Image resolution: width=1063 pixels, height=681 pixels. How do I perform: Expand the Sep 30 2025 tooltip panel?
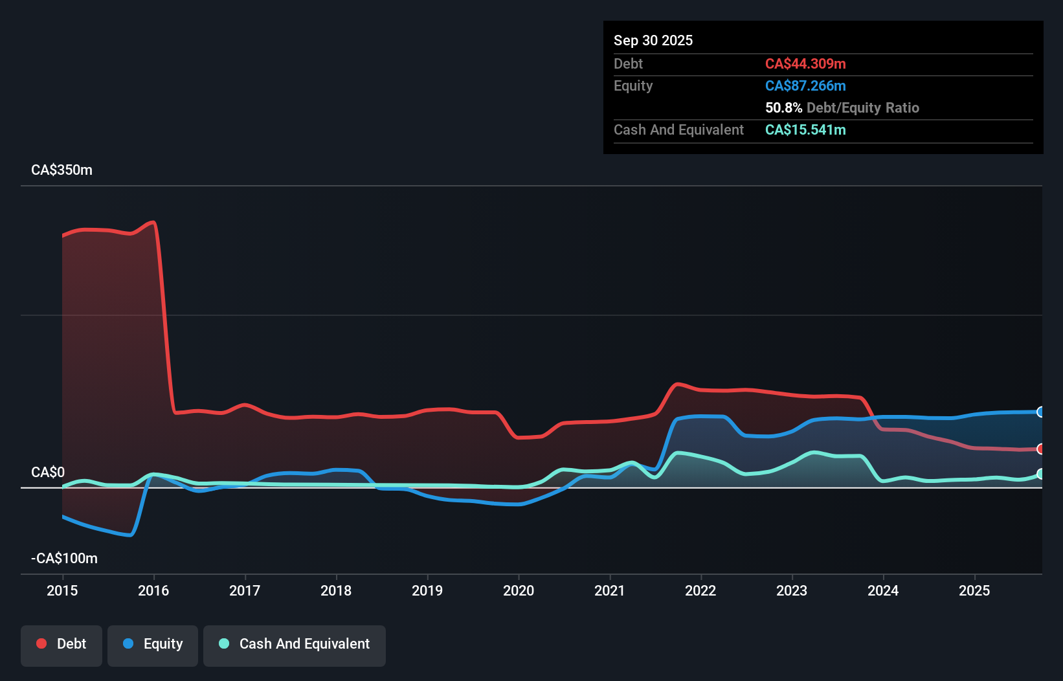653,40
